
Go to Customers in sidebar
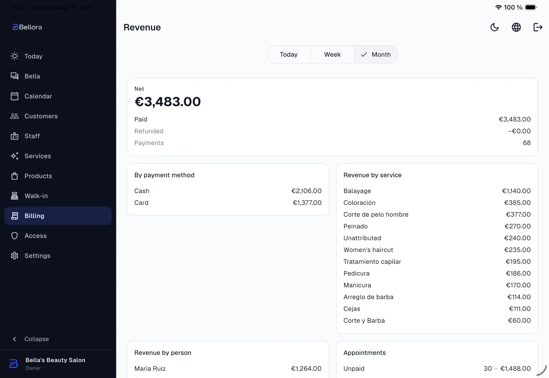point(58,116)
